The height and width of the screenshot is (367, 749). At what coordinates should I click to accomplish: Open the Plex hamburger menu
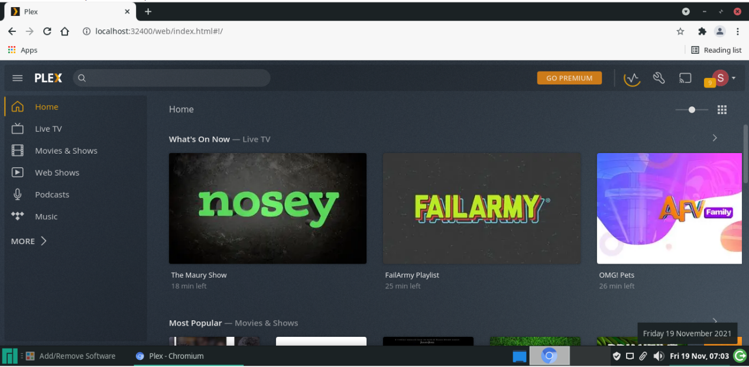[x=18, y=78]
